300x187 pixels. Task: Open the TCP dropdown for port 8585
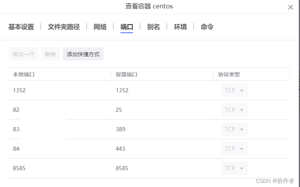[234, 168]
